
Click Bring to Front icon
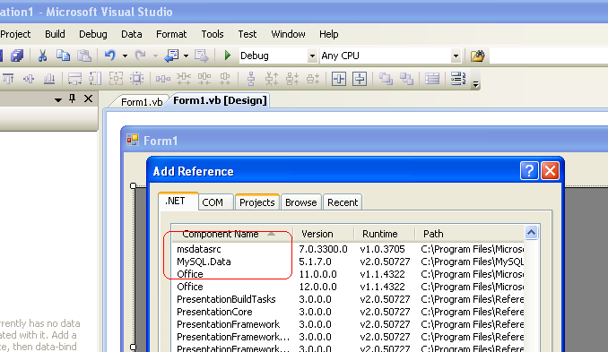pyautogui.click(x=386, y=79)
